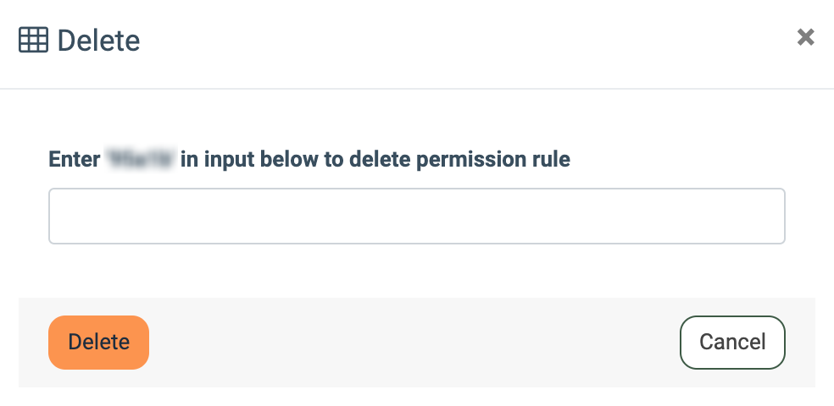Focus the confirmation text input field

click(416, 217)
